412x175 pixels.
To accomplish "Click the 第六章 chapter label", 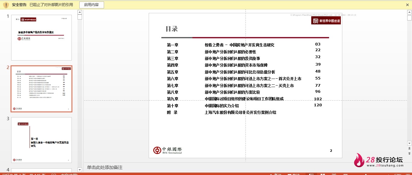I will (173, 79).
